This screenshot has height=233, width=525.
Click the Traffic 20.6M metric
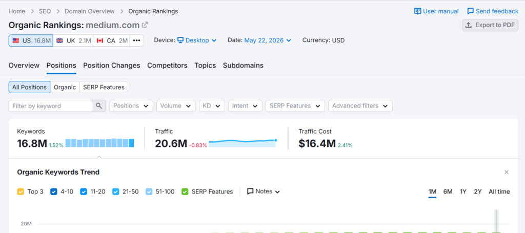171,144
